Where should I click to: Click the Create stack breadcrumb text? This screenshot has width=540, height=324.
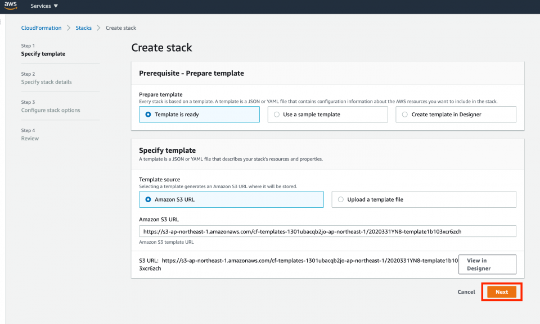click(x=121, y=28)
